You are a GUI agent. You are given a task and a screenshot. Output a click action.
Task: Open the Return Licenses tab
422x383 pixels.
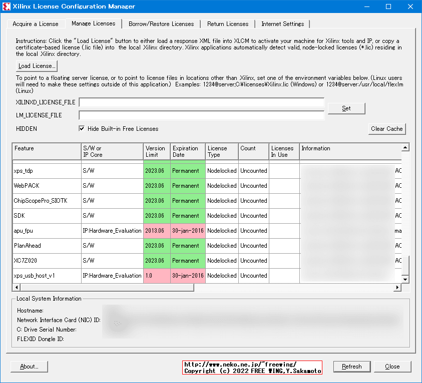228,23
